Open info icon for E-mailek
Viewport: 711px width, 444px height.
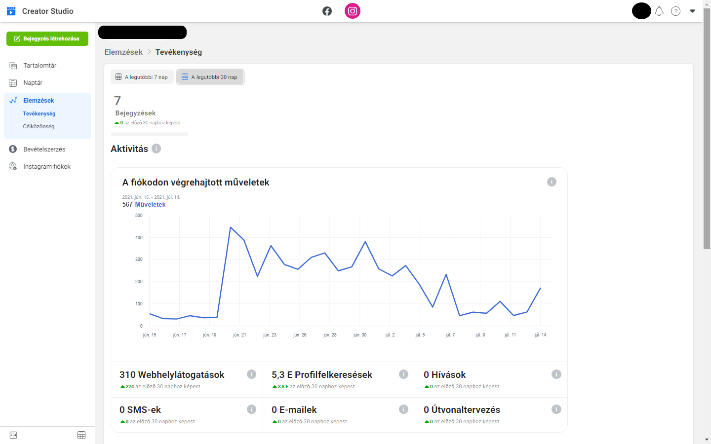pos(403,409)
